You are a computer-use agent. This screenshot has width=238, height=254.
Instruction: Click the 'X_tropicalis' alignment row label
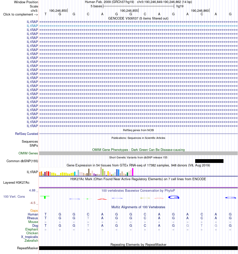pyautogui.click(x=30, y=237)
